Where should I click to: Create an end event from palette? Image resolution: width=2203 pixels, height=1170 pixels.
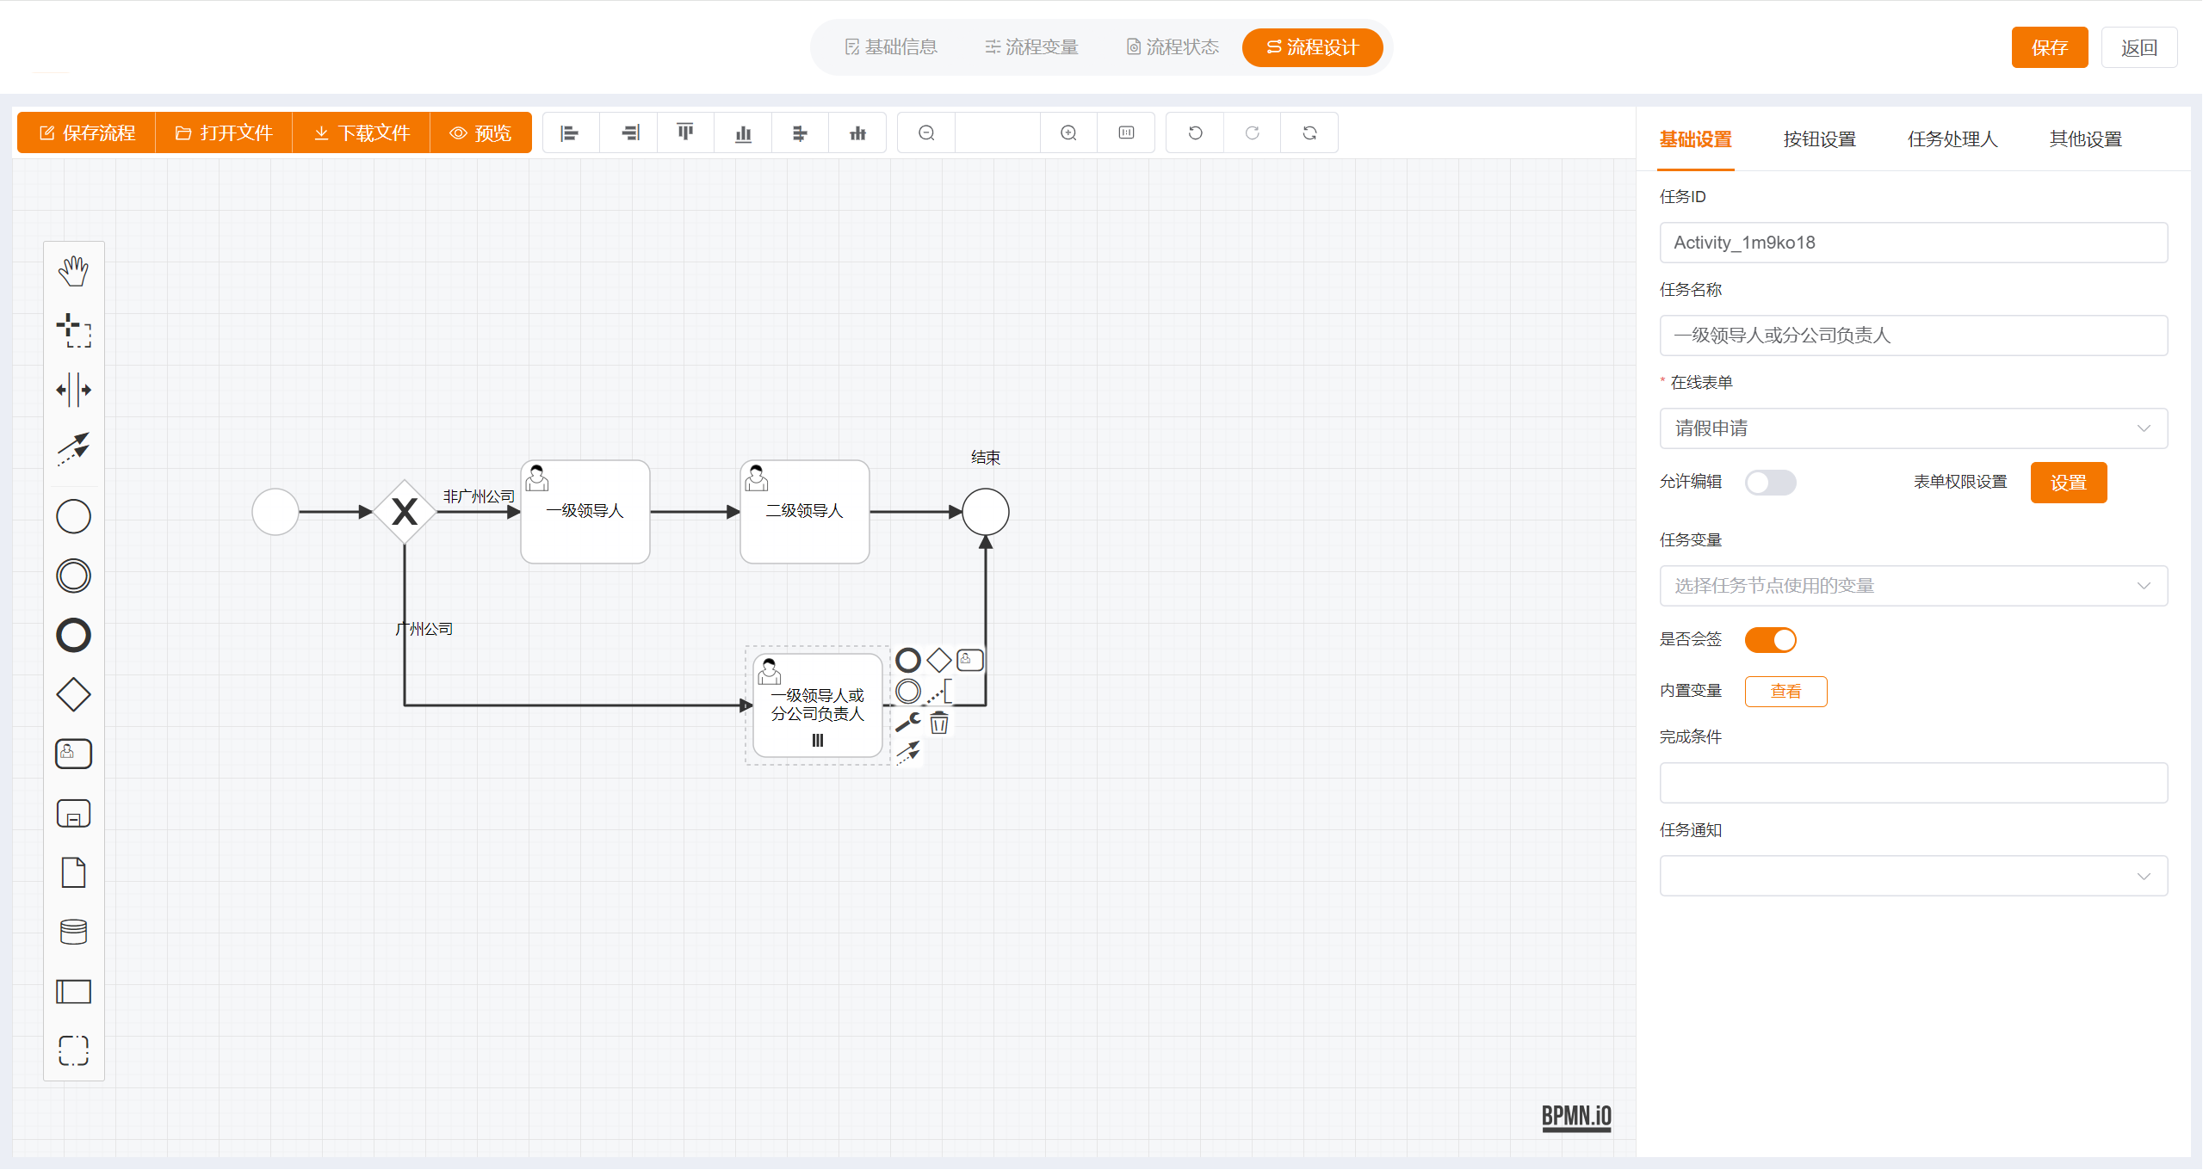coord(73,635)
